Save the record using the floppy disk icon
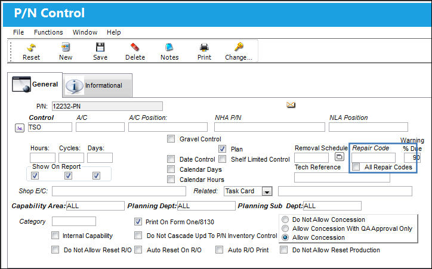The width and height of the screenshot is (432, 269). [100, 47]
